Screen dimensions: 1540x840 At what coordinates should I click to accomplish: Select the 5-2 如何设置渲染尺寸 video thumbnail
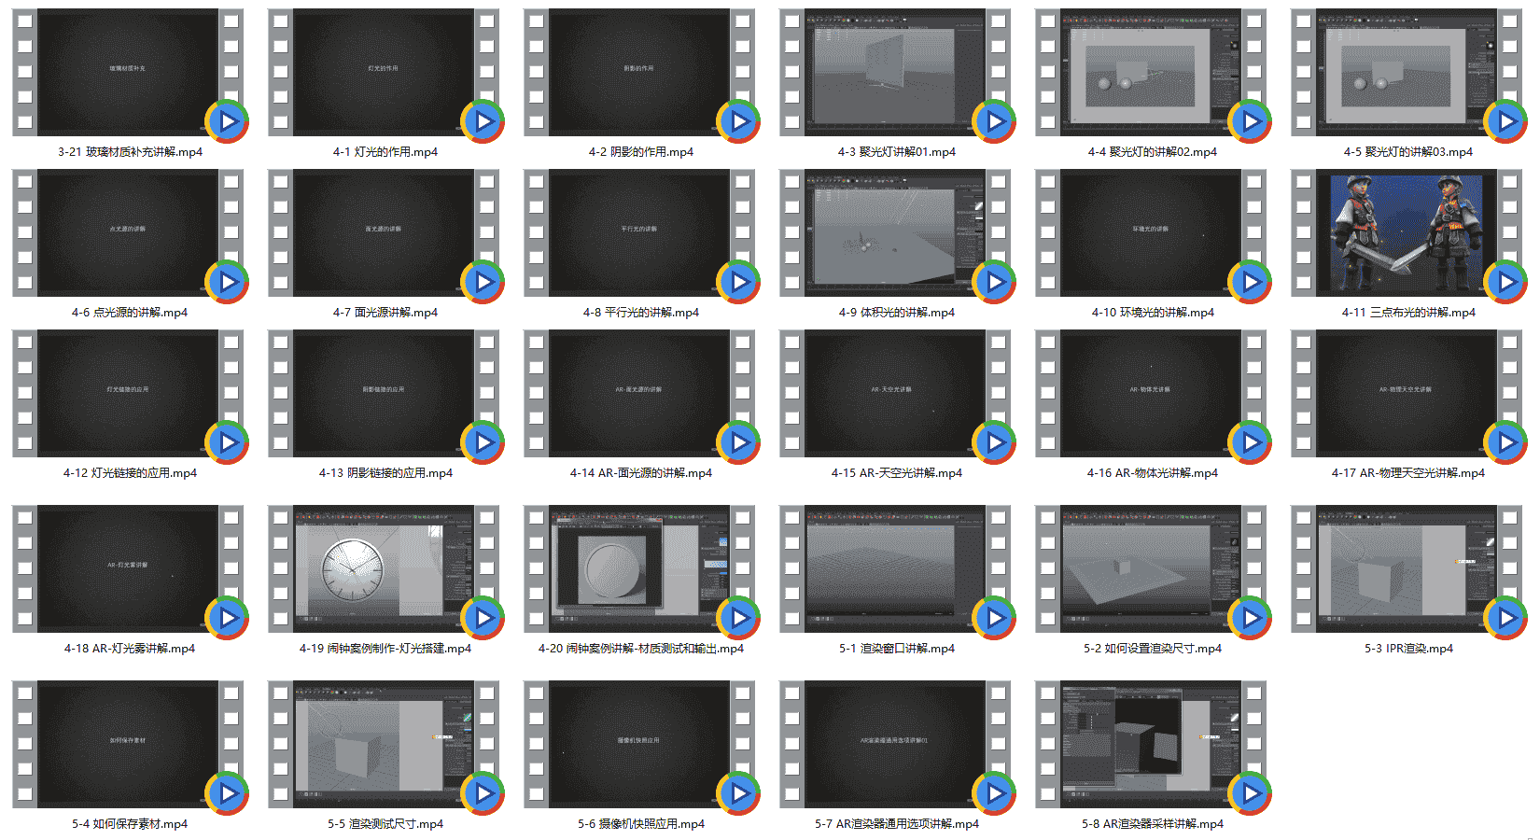[1151, 568]
